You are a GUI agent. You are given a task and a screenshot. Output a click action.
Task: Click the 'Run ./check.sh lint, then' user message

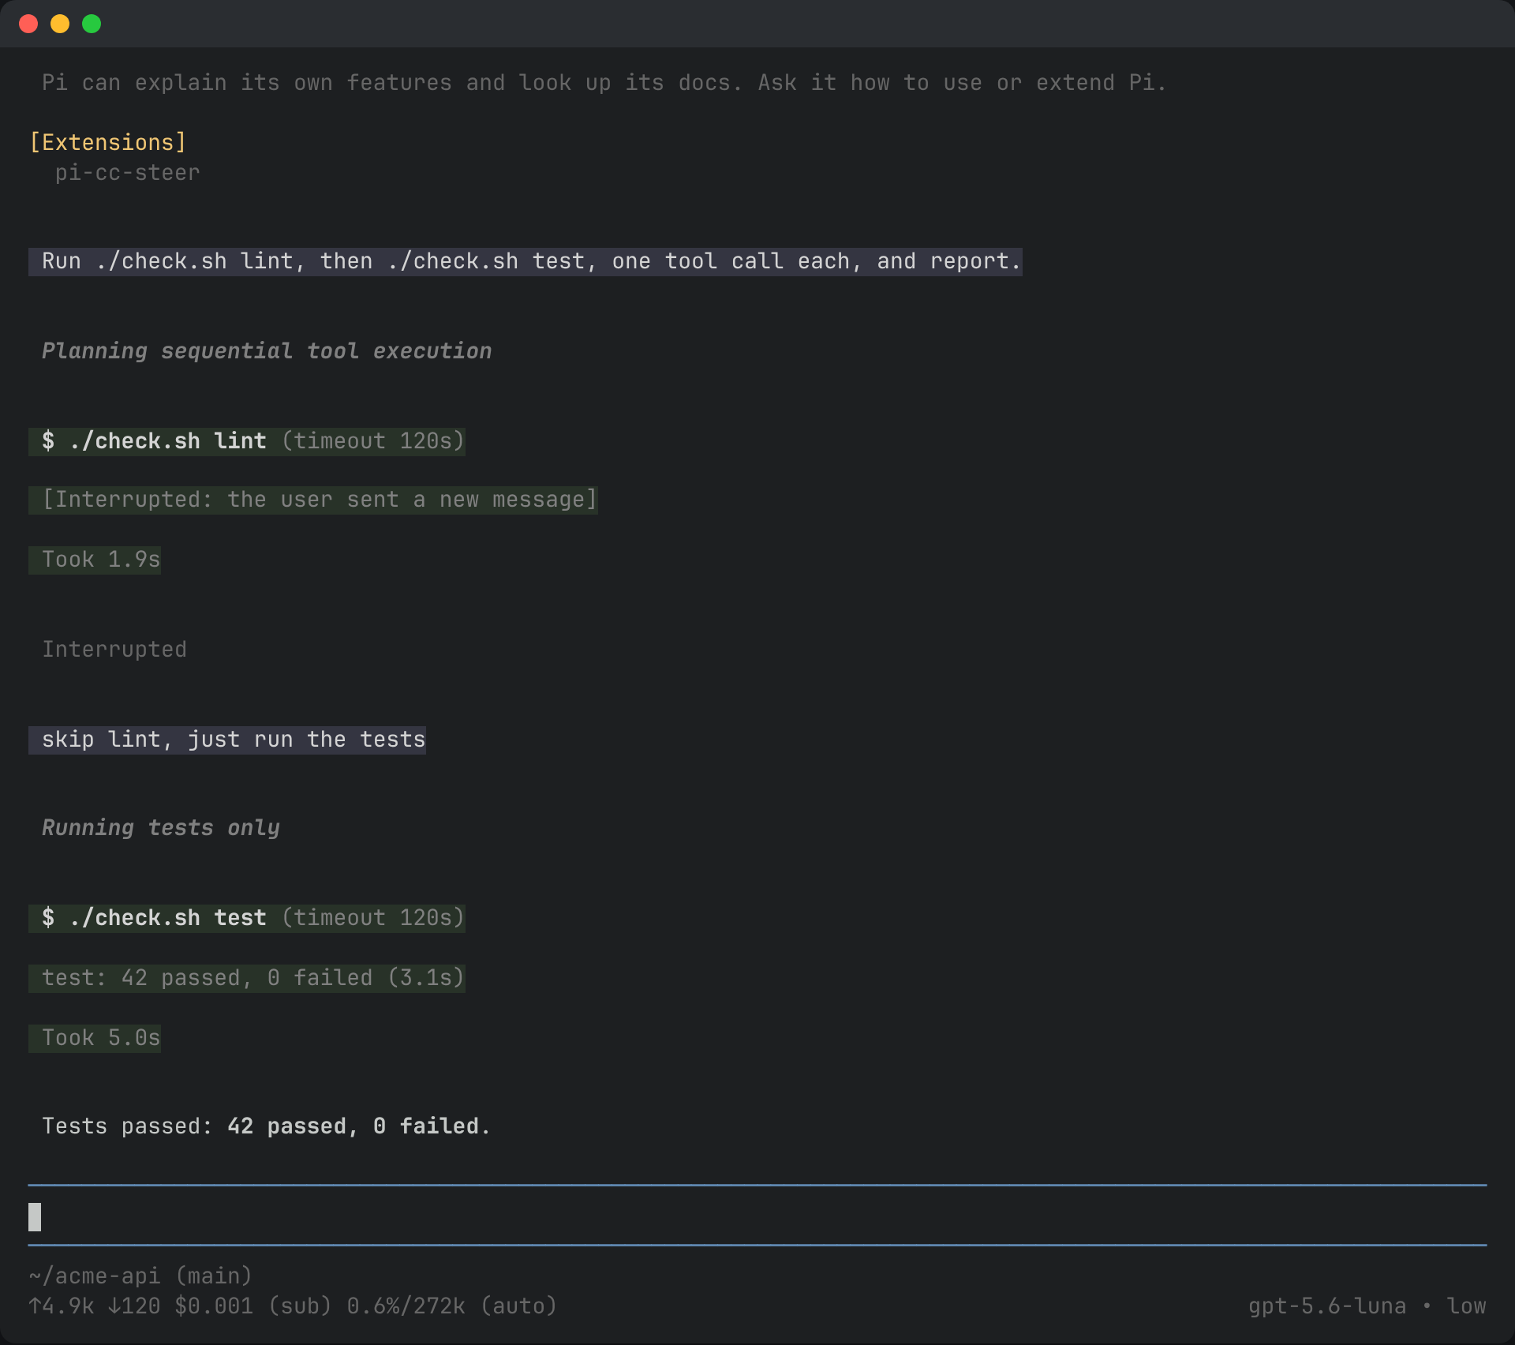click(526, 261)
